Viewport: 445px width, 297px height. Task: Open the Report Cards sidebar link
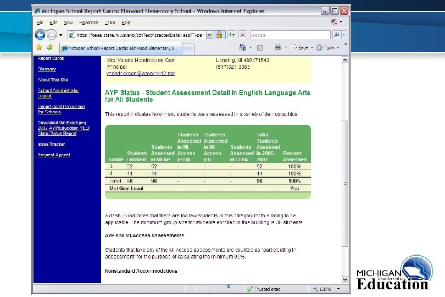tap(51, 58)
